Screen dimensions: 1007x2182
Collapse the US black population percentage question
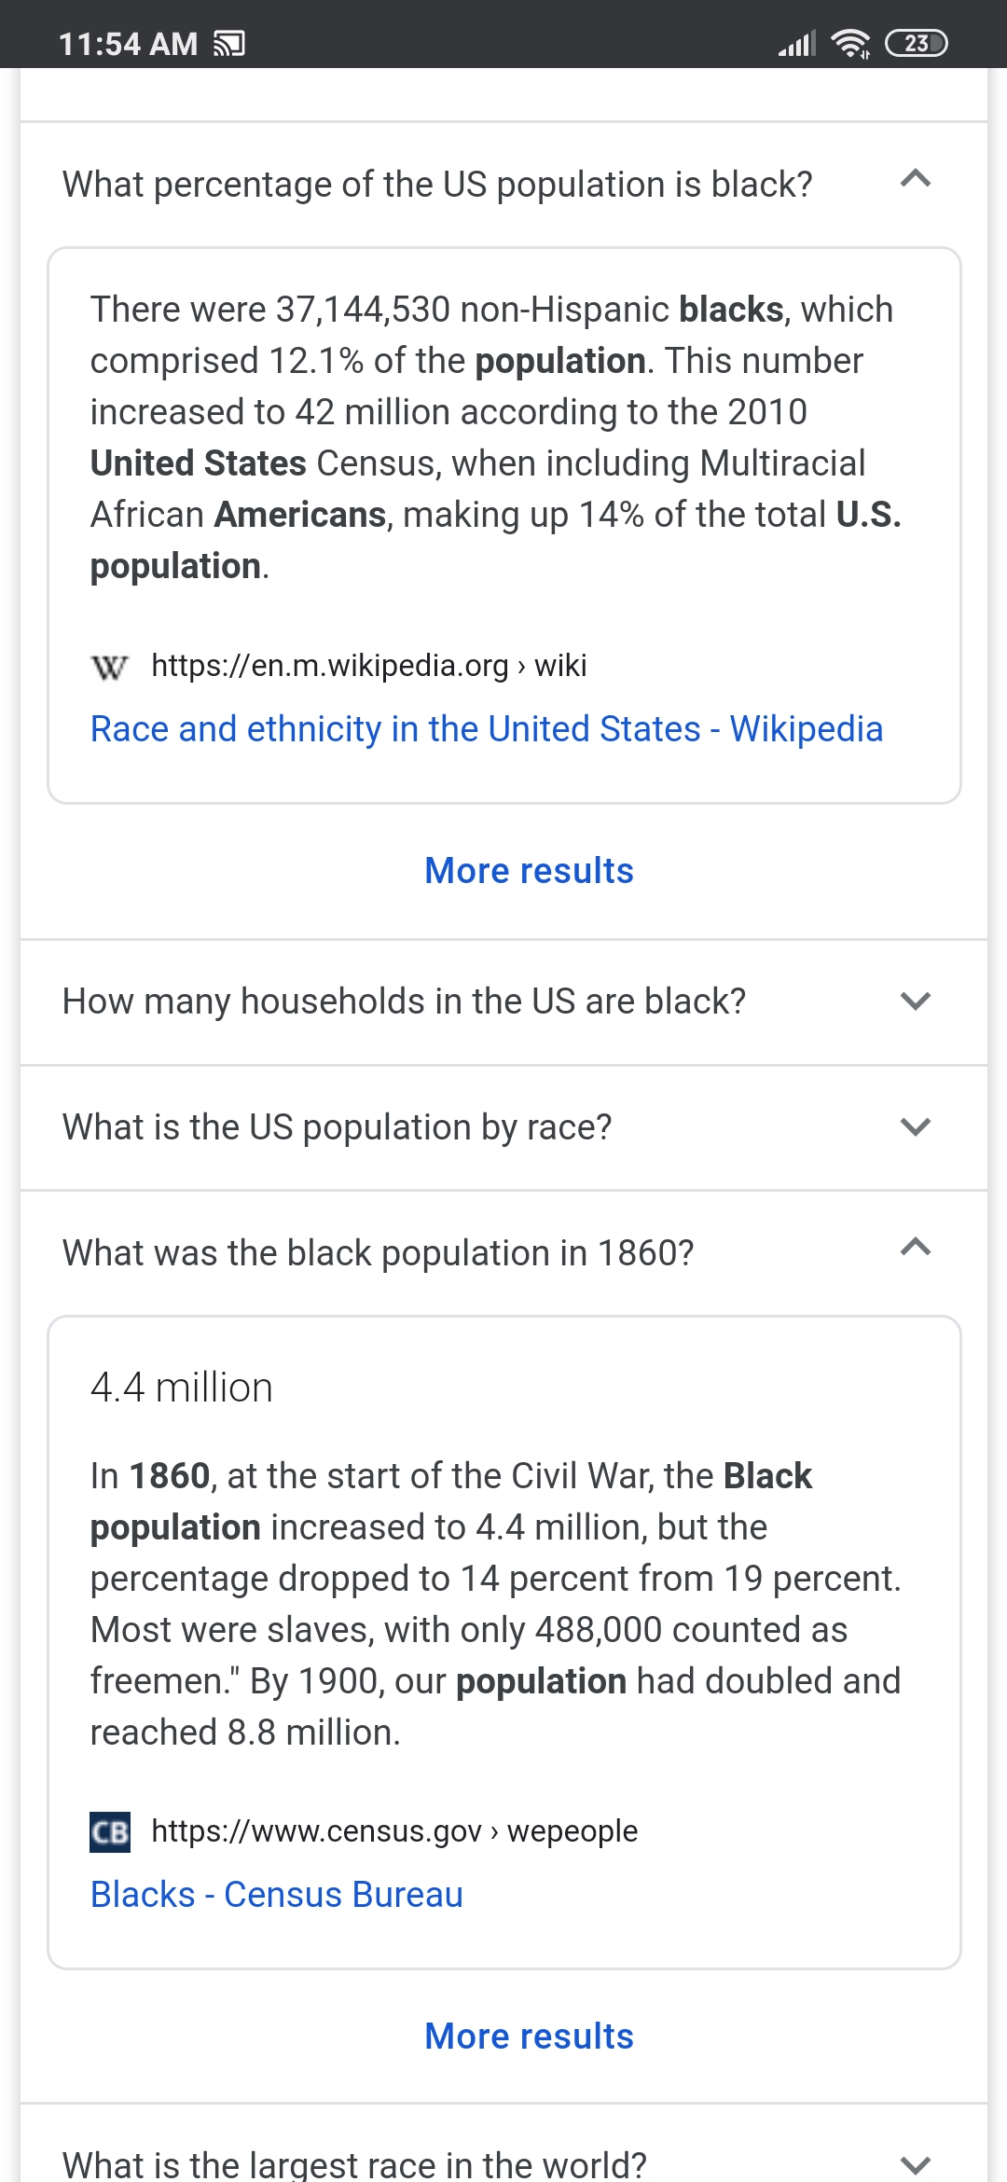click(916, 179)
